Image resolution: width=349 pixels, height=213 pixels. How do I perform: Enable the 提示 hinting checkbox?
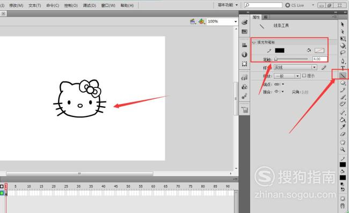click(x=304, y=76)
